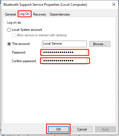Click the Local Service account name field
119x136 pixels.
(64, 44)
